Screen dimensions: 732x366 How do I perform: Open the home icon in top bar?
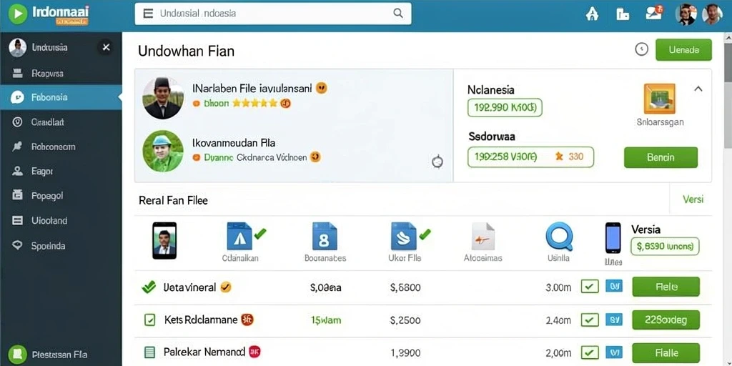click(592, 14)
